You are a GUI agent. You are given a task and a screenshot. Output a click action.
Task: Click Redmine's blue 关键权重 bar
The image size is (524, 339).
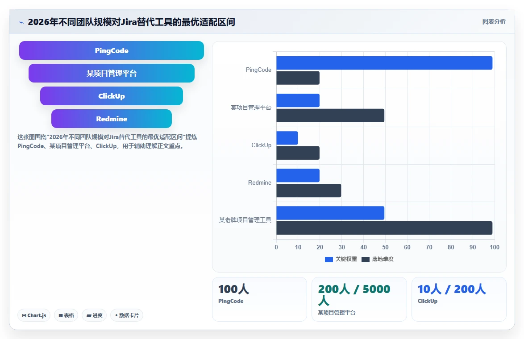pos(298,175)
